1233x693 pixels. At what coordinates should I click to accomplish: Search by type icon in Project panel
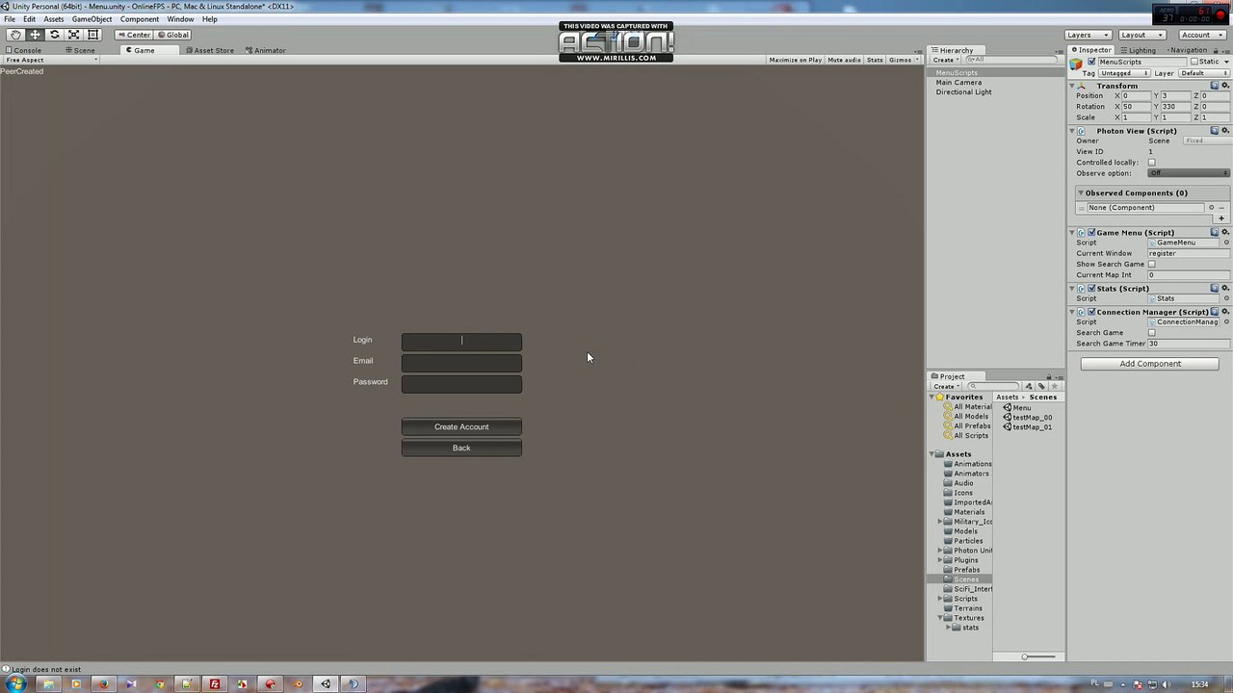[1029, 386]
